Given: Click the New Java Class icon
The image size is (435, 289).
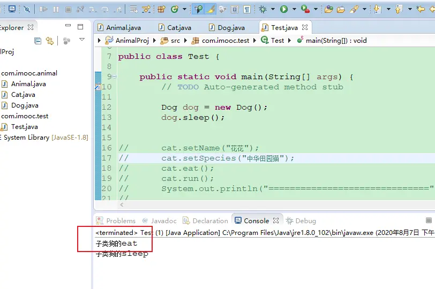Looking at the screenshot, I should pyautogui.click(x=174, y=9).
